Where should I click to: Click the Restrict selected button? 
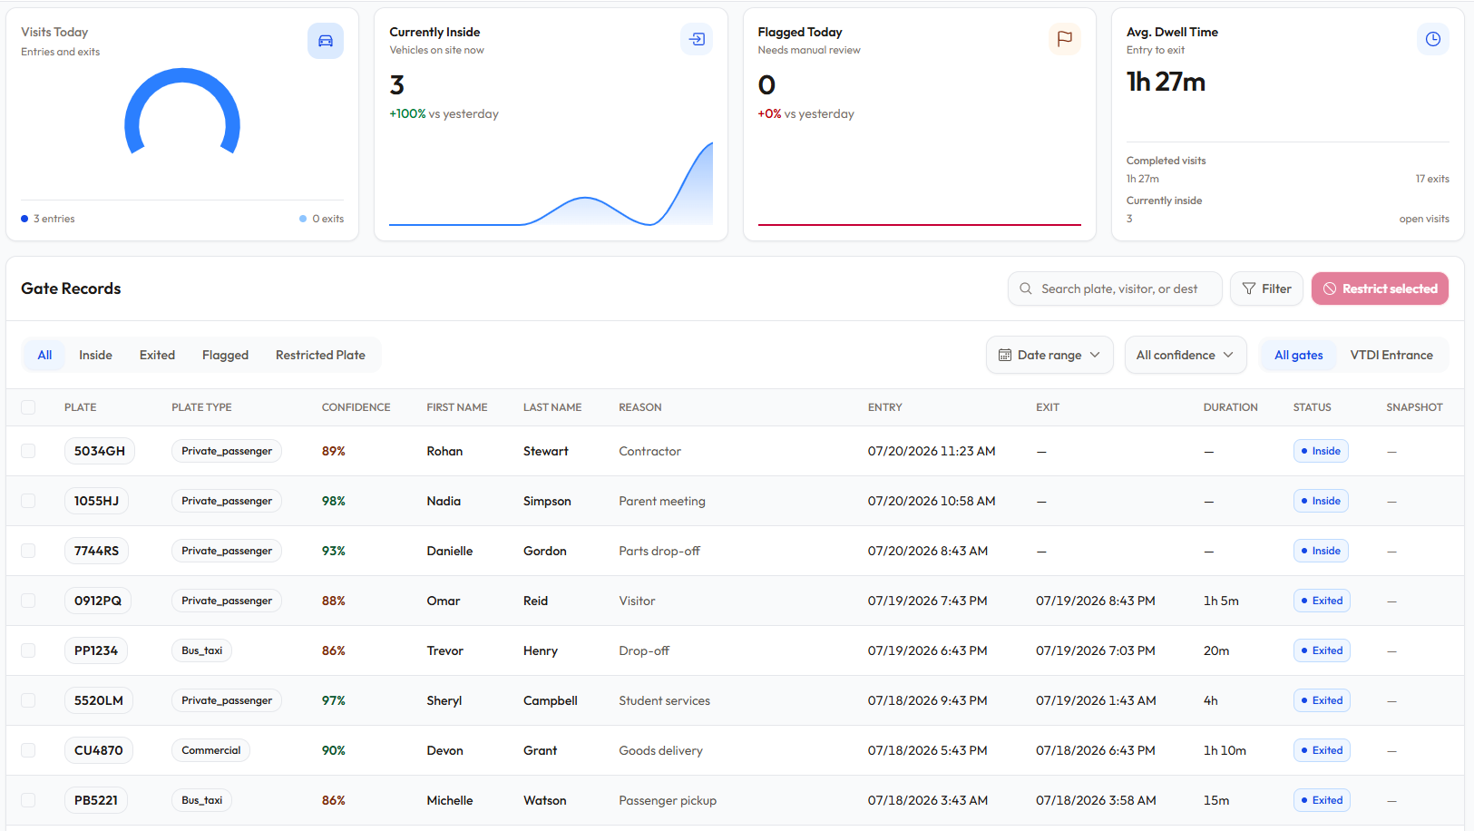[x=1380, y=288]
